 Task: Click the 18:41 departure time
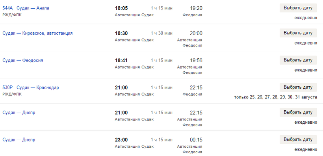(x=121, y=60)
